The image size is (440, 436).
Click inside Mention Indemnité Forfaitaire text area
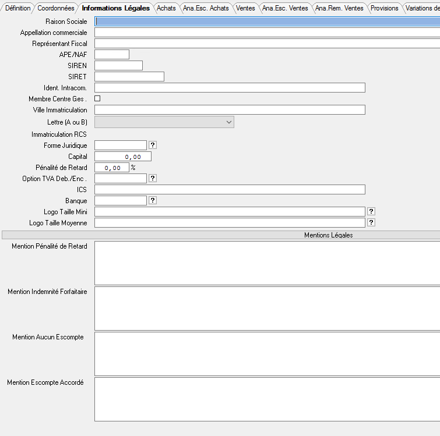click(x=267, y=309)
